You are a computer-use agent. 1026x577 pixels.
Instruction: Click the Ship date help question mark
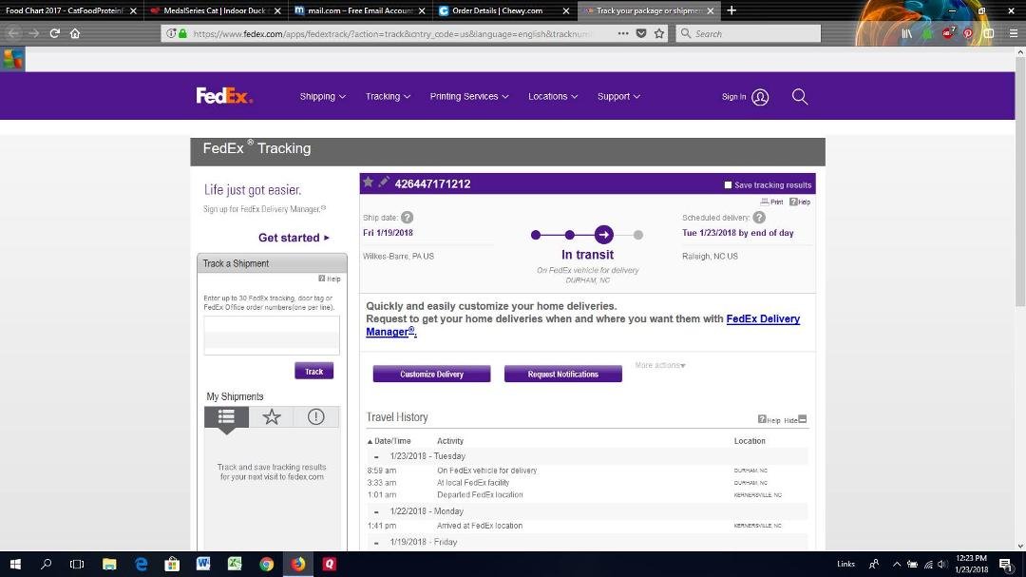407,218
